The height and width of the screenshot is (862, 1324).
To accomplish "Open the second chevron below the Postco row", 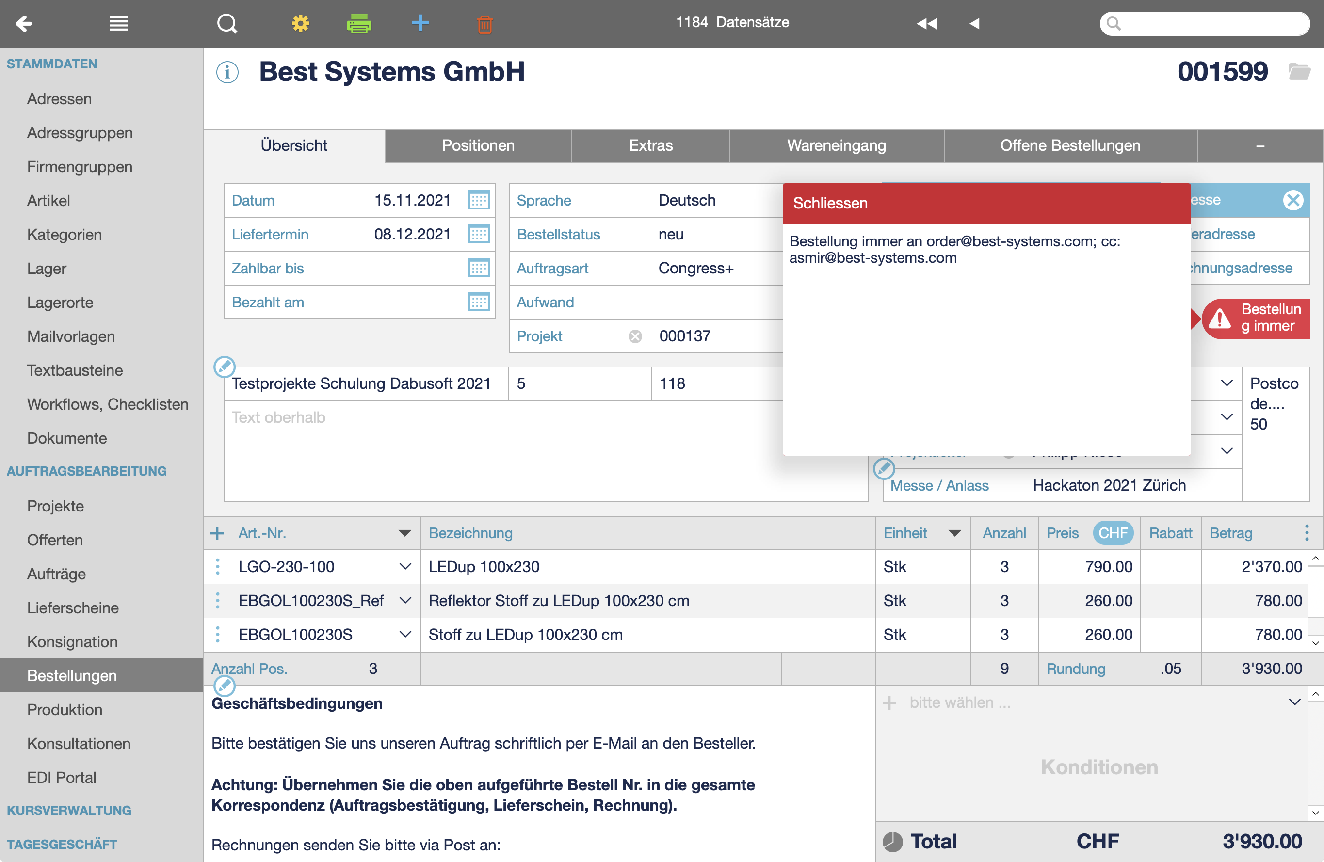I will pyautogui.click(x=1227, y=417).
